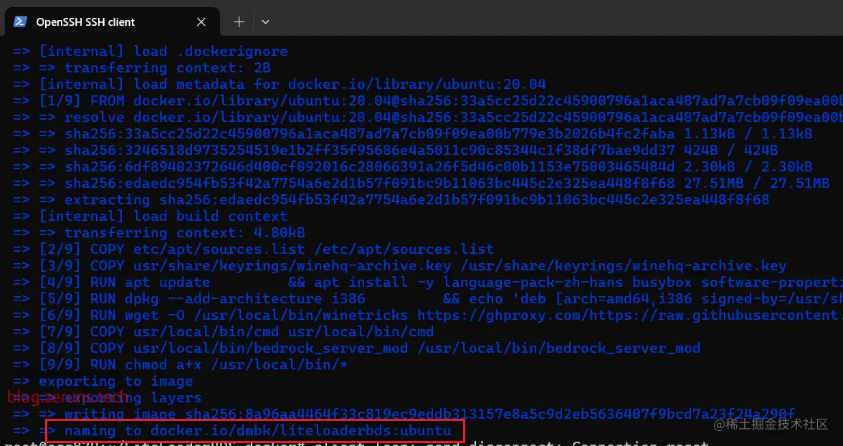Click the '[internal] load build context' line

(151, 217)
